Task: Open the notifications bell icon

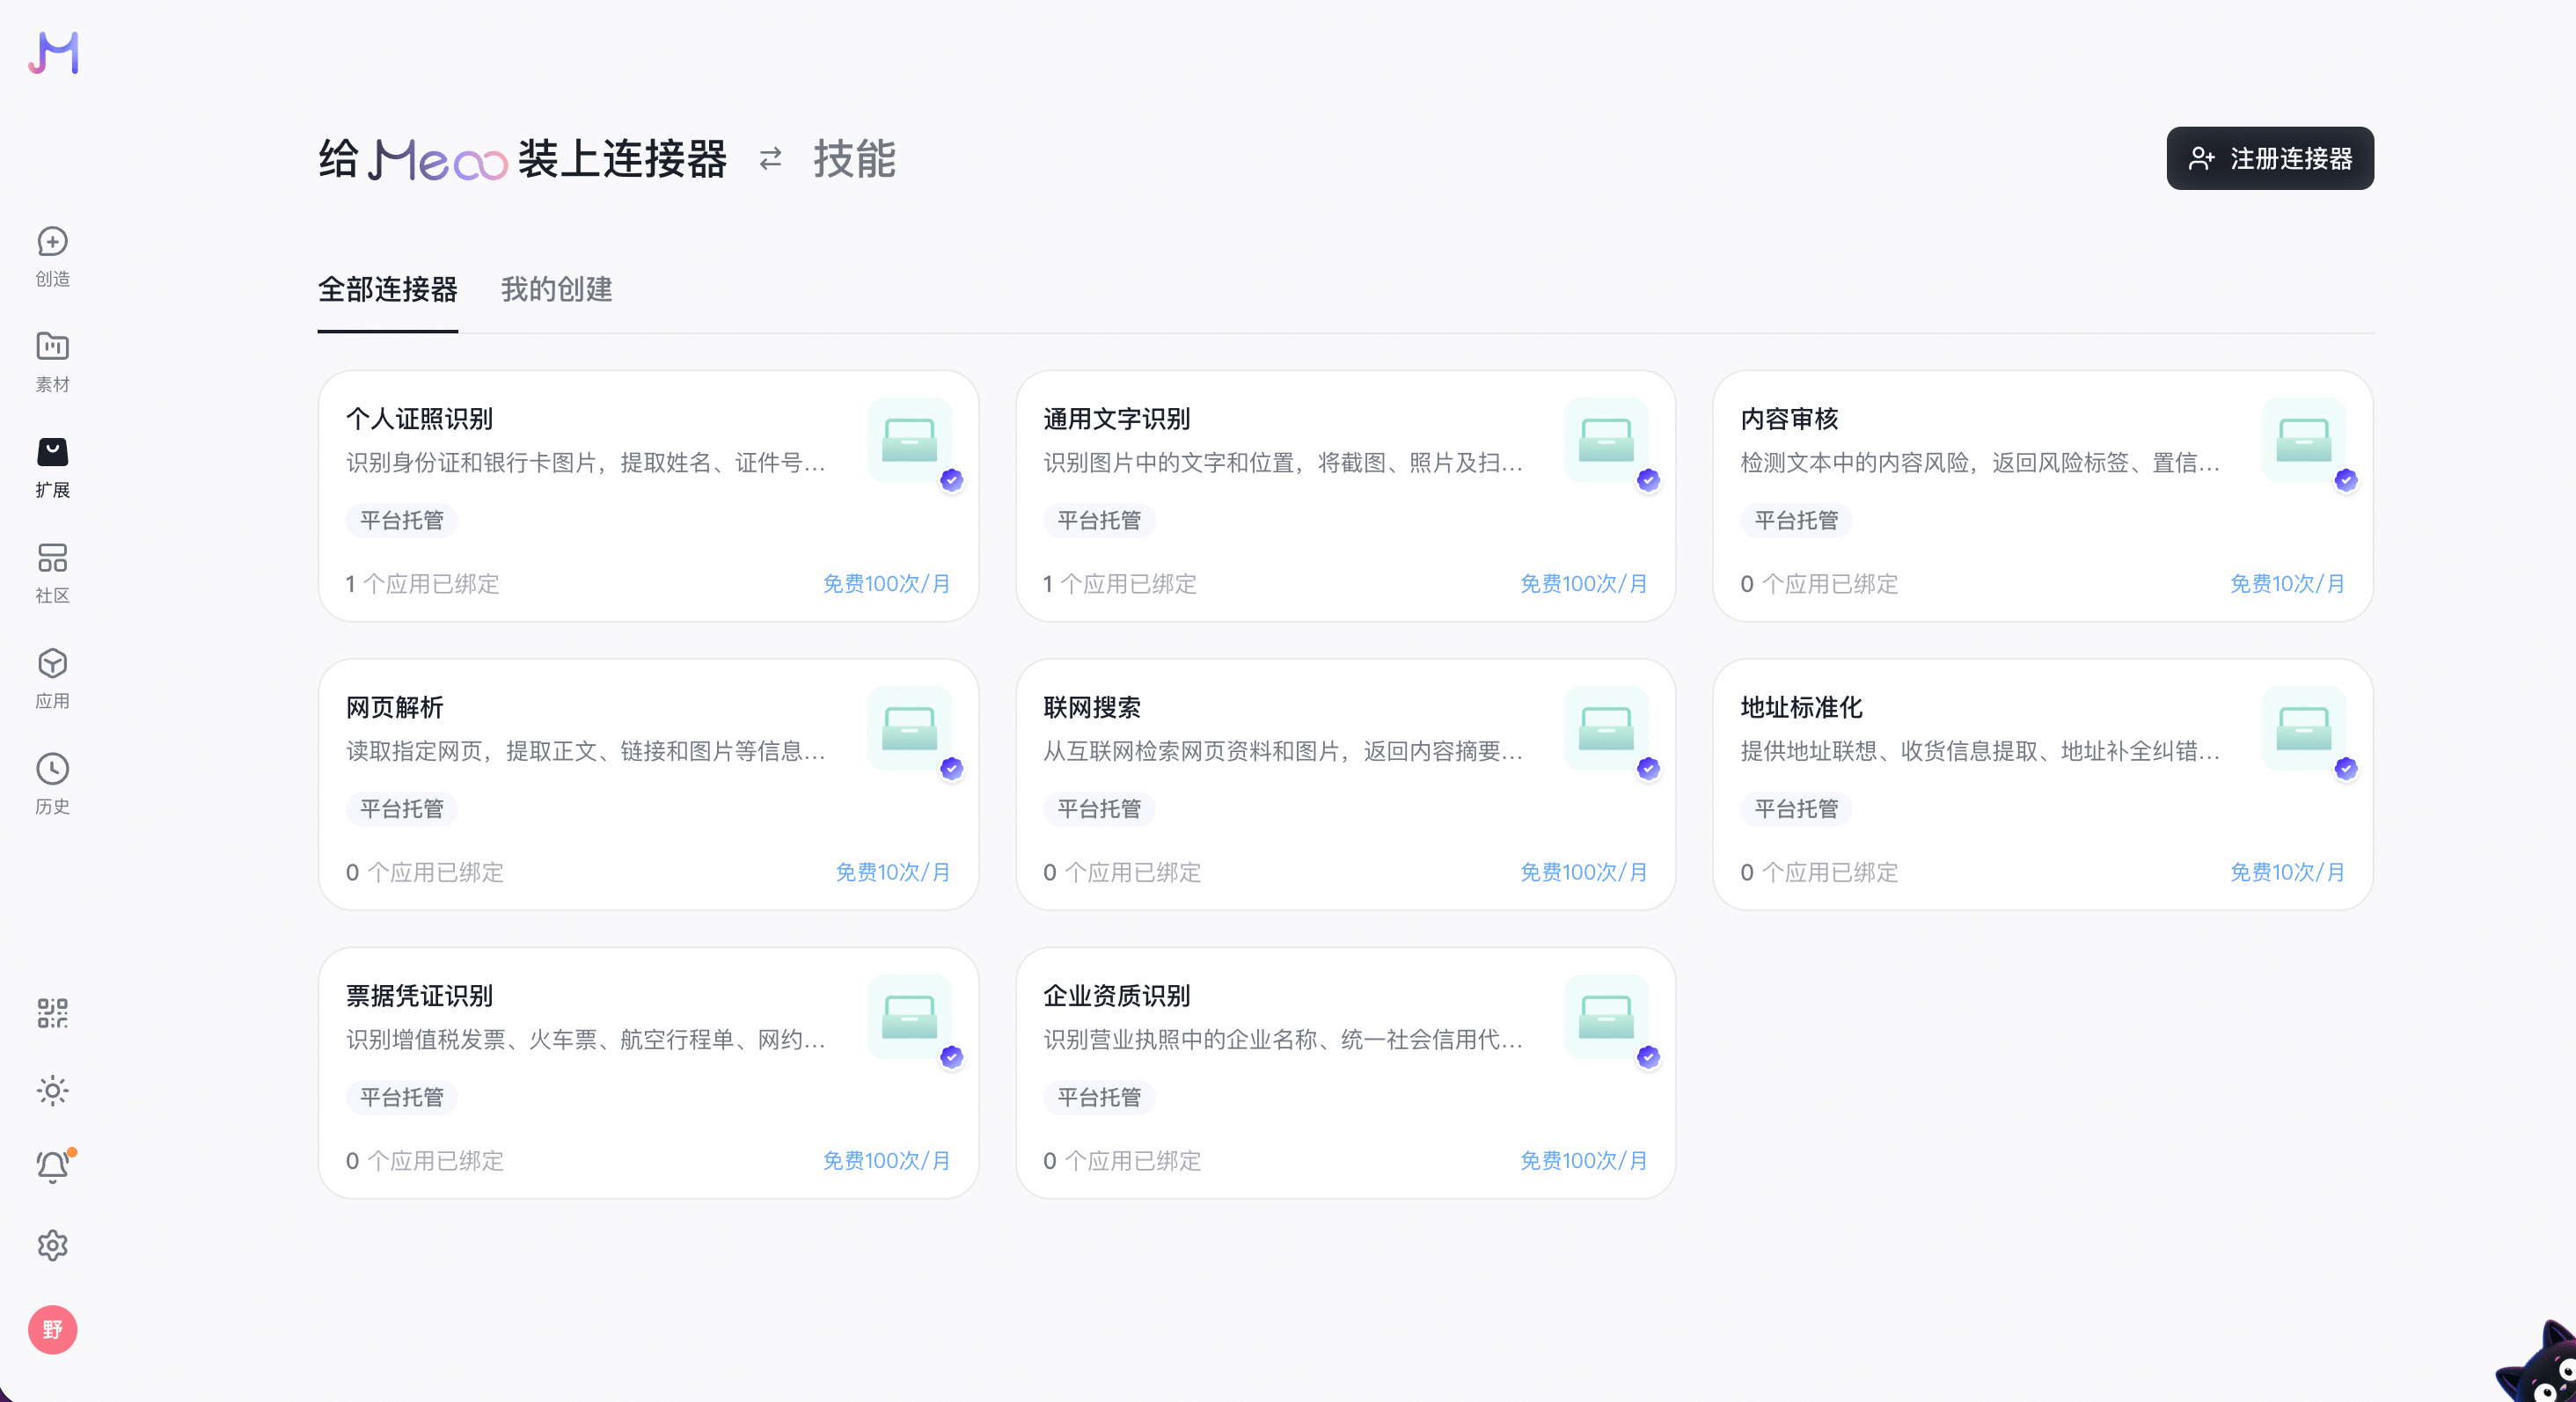Action: [x=53, y=1167]
